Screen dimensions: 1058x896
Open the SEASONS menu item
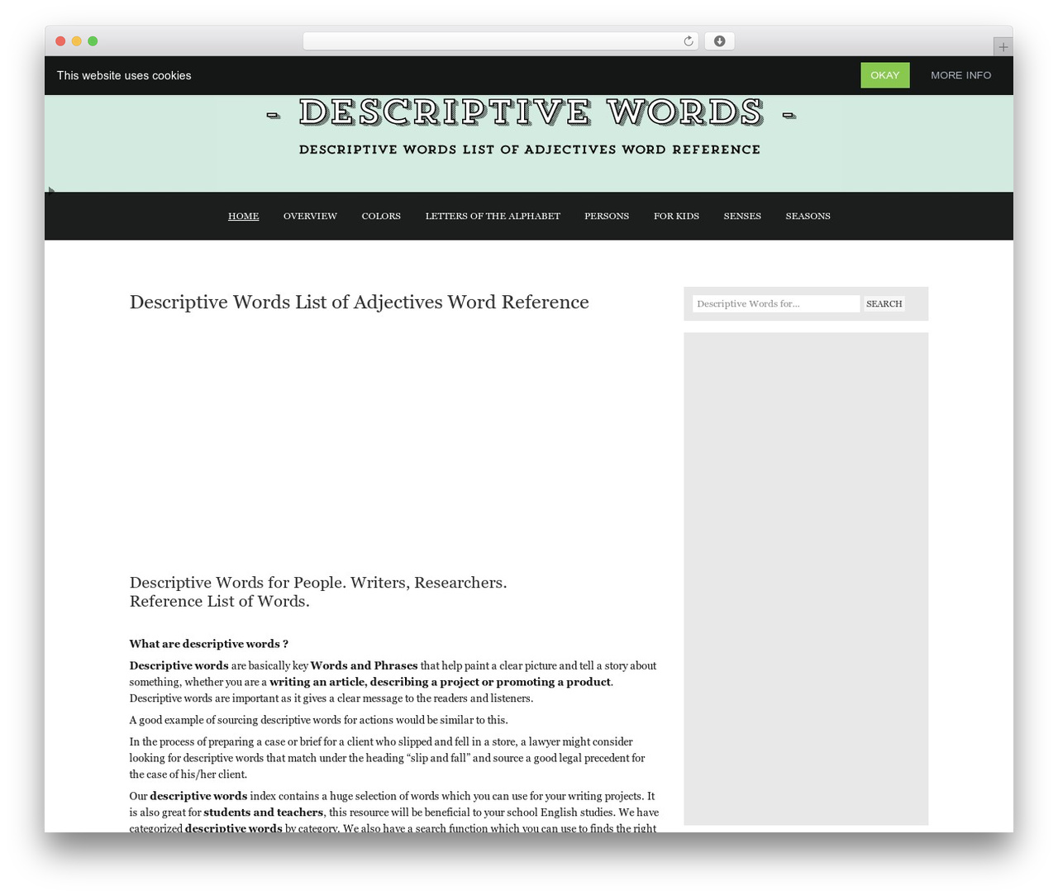tap(808, 217)
